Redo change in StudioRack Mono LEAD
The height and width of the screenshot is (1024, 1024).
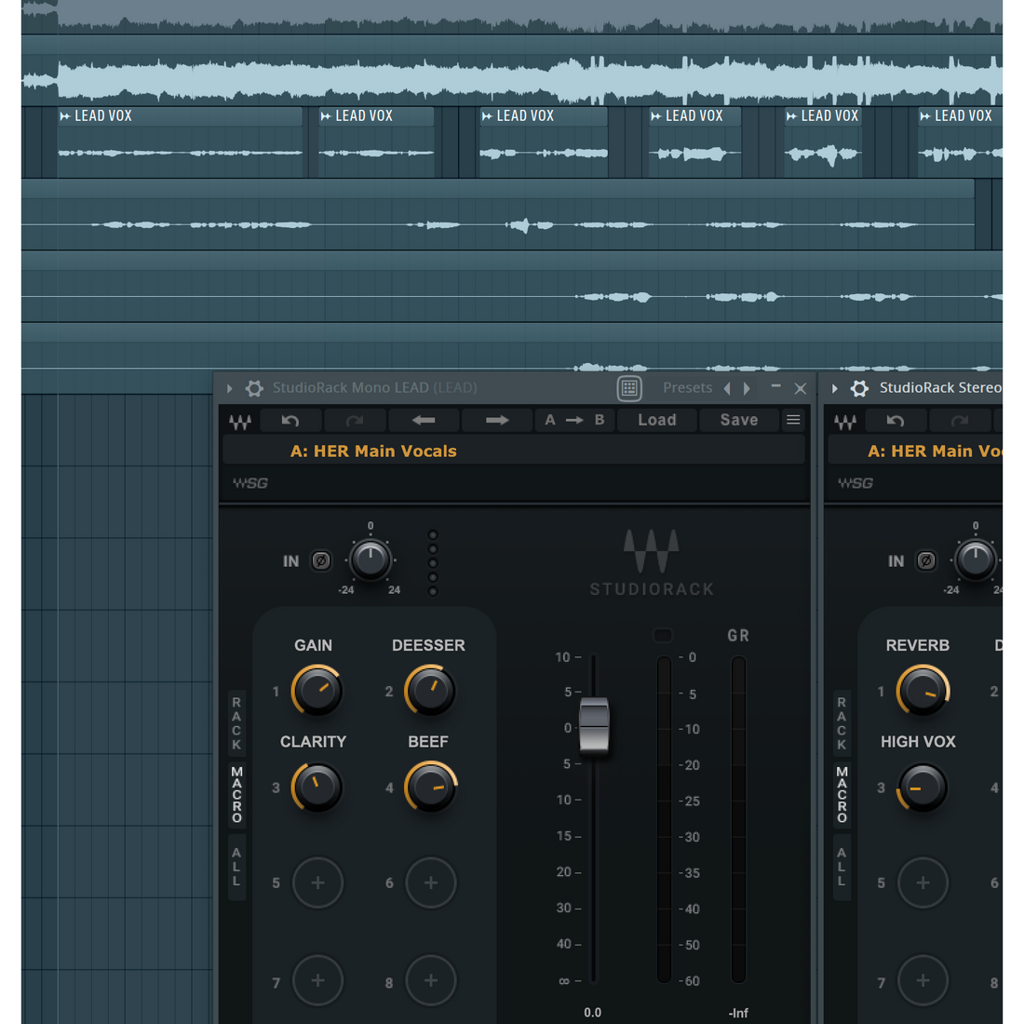tap(355, 421)
